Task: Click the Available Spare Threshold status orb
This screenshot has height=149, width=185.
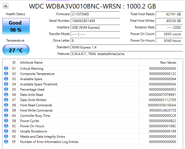Action: (x=6, y=84)
